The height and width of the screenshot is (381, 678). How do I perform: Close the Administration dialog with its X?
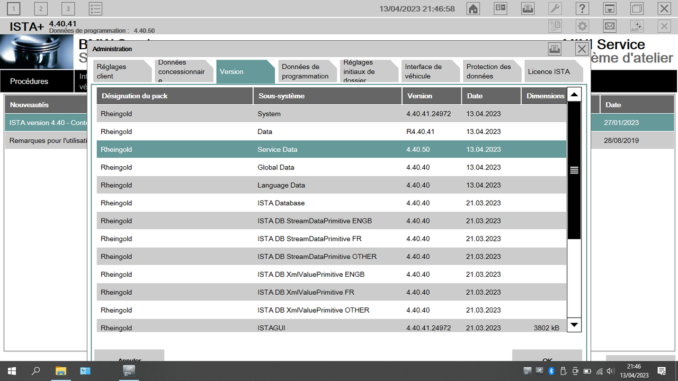click(582, 49)
